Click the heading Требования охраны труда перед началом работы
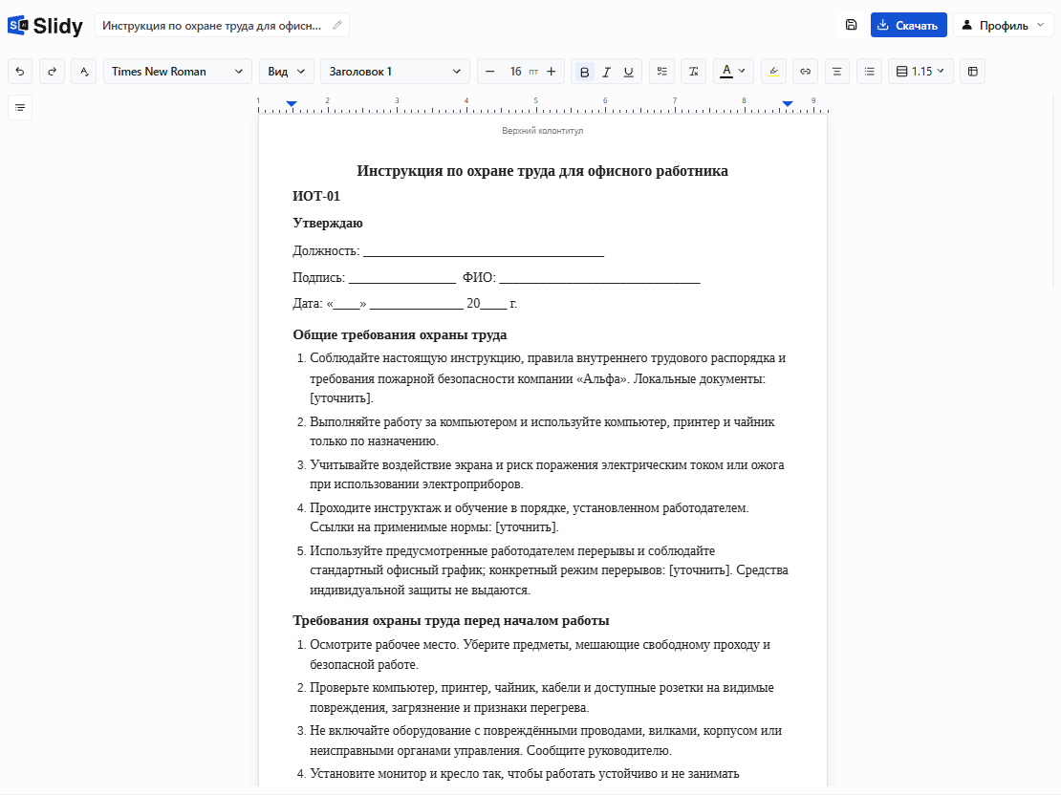Screen dimensions: 1061x795 451,620
